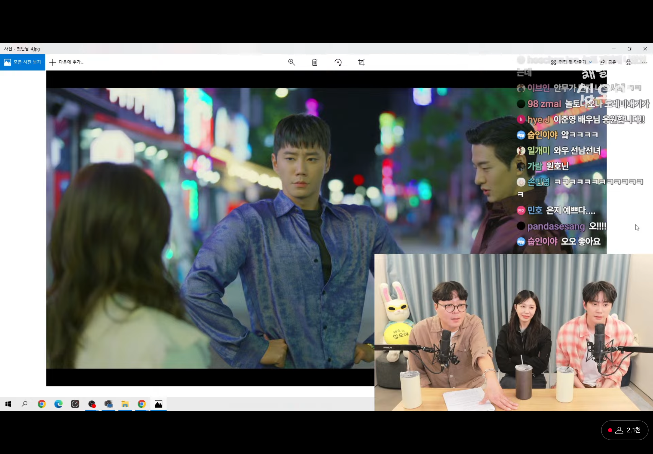
Task: Select the crop tool icon
Action: (361, 62)
